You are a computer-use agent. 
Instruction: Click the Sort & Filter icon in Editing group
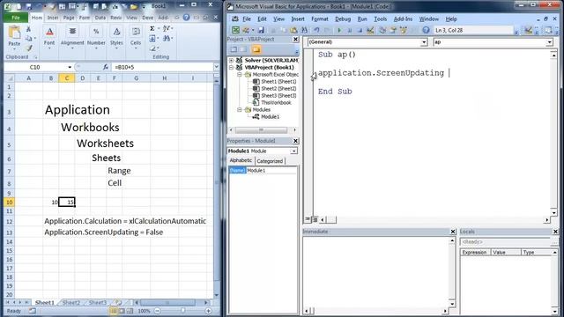(167, 28)
